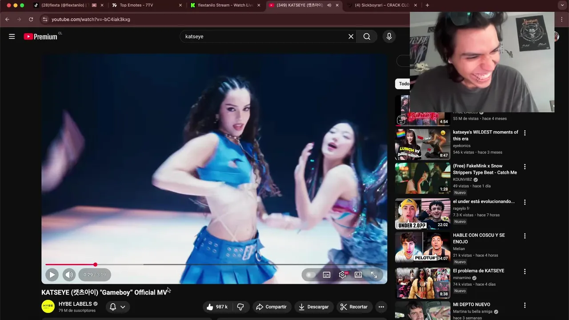This screenshot has height=320, width=569.
Task: Click the Descargar download button
Action: (313, 307)
